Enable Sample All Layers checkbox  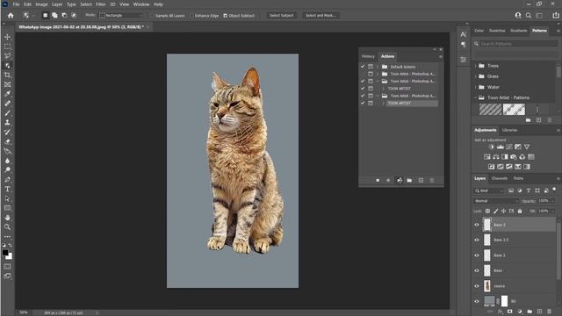tap(152, 16)
